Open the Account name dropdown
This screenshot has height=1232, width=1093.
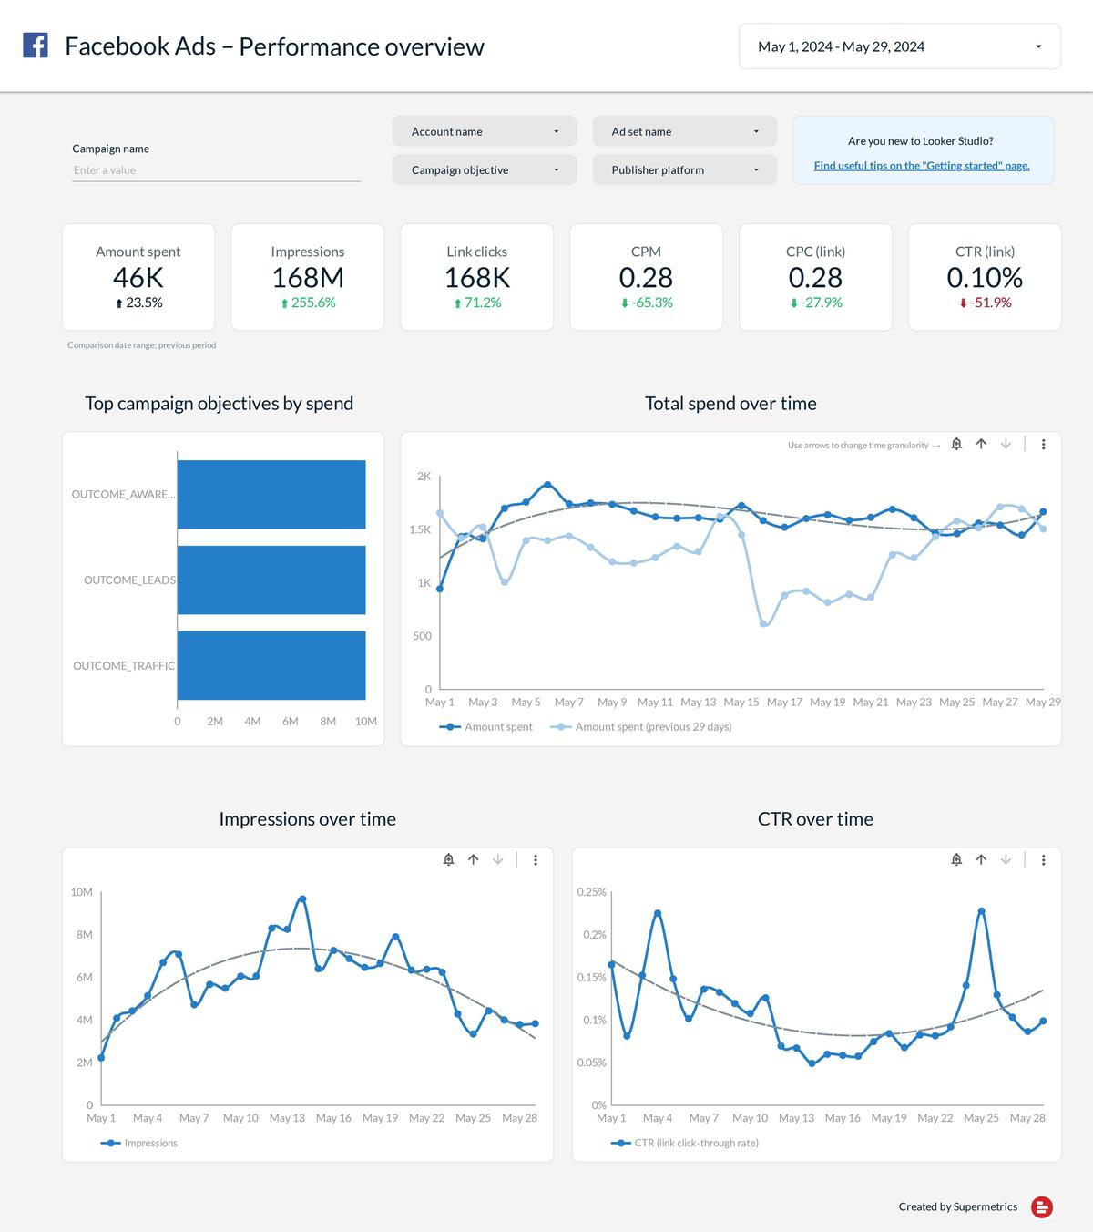click(484, 131)
